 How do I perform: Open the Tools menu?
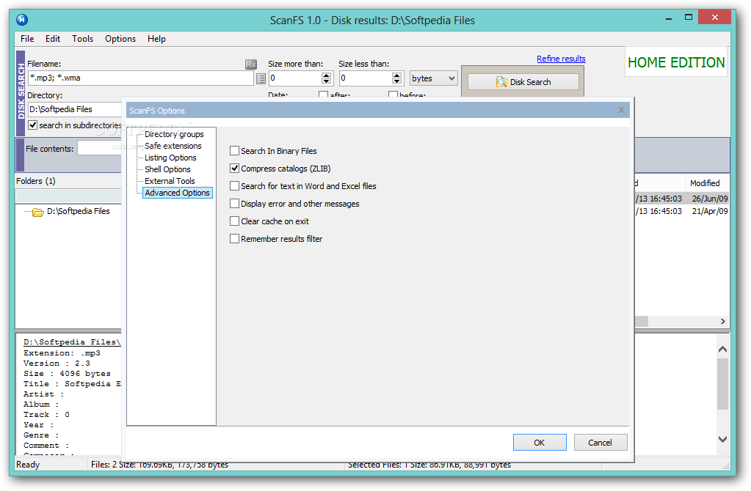pos(82,39)
